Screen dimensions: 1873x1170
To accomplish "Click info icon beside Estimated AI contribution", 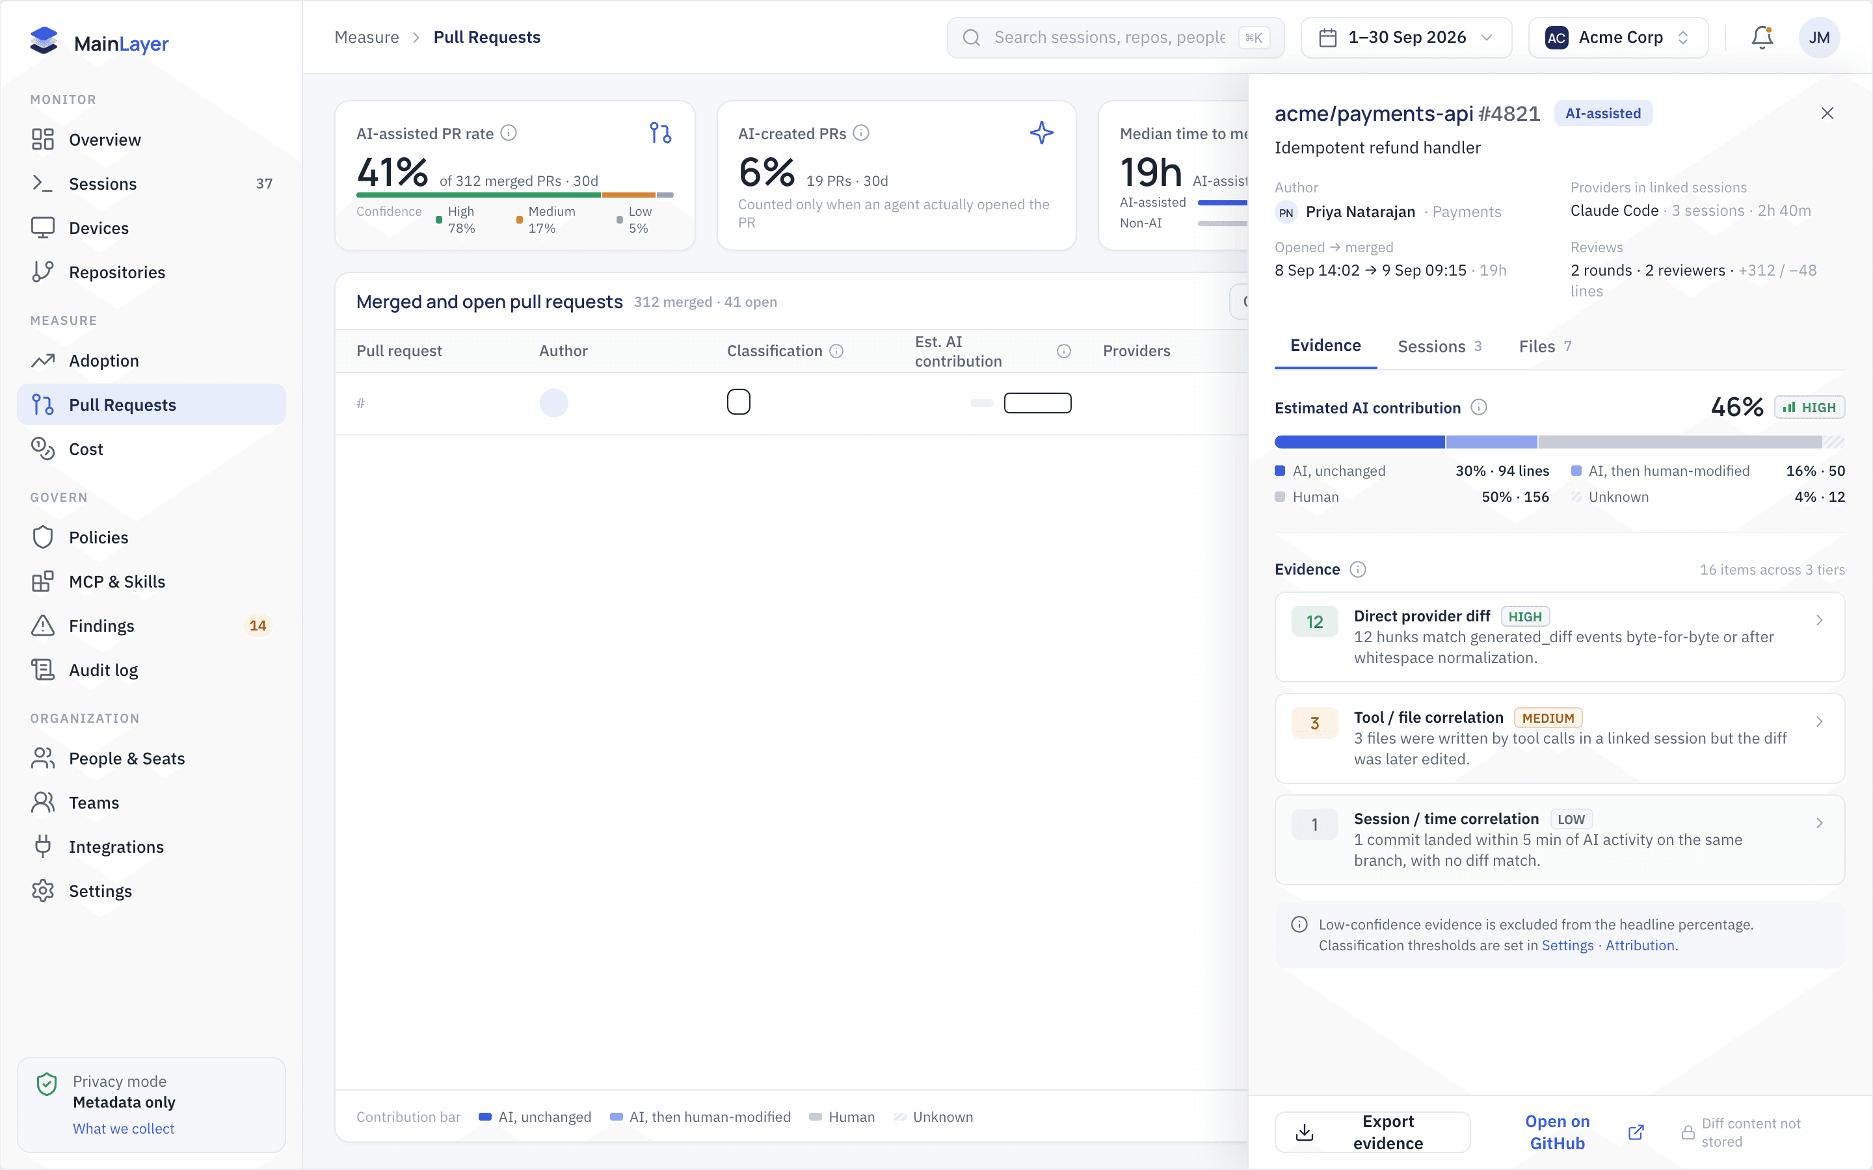I will pos(1479,408).
